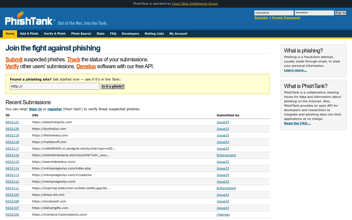Click the Submit suspected phishes link
The image size is (352, 220).
coord(14,59)
